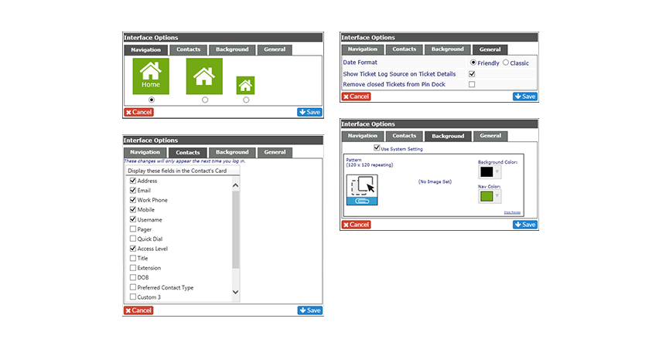Switch to Contacts tab in Navigation panel
This screenshot has height=349, width=659.
(x=188, y=49)
